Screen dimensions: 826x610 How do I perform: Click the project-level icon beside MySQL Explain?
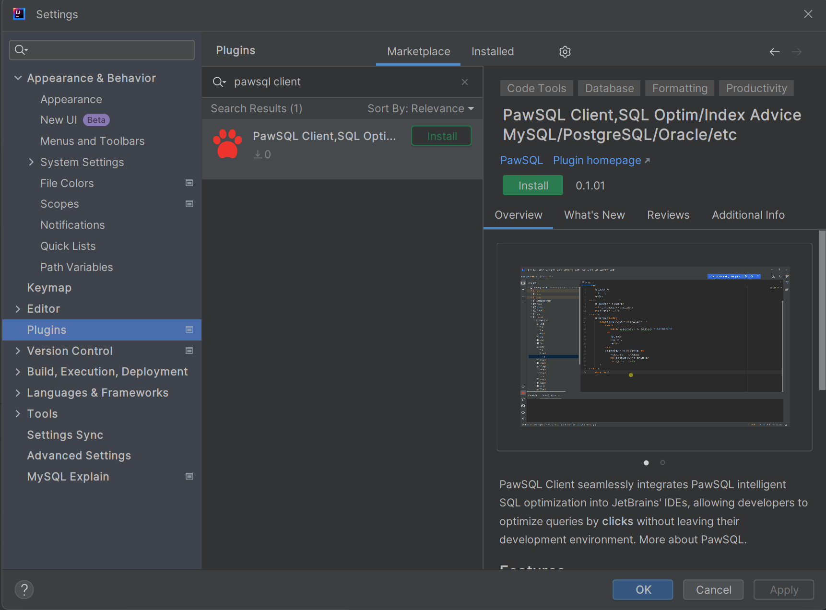coord(189,476)
